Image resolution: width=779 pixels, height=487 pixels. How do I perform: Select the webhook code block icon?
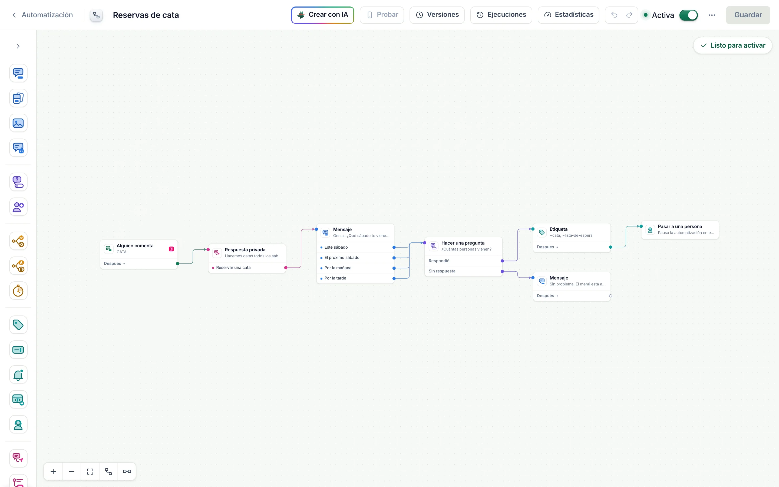(18, 400)
